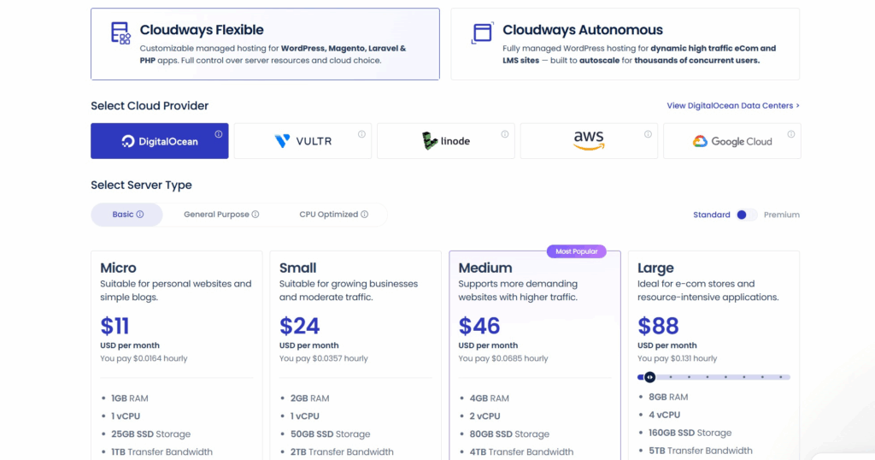The image size is (875, 460).
Task: Switch to CPU Optimized server type
Action: click(328, 215)
